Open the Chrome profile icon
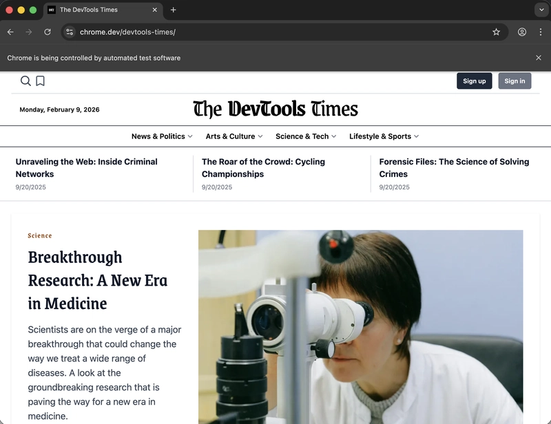The image size is (551, 424). pyautogui.click(x=522, y=32)
